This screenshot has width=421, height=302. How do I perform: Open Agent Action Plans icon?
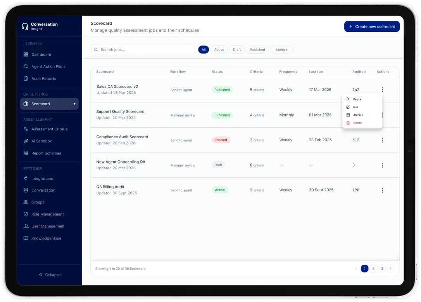26,66
